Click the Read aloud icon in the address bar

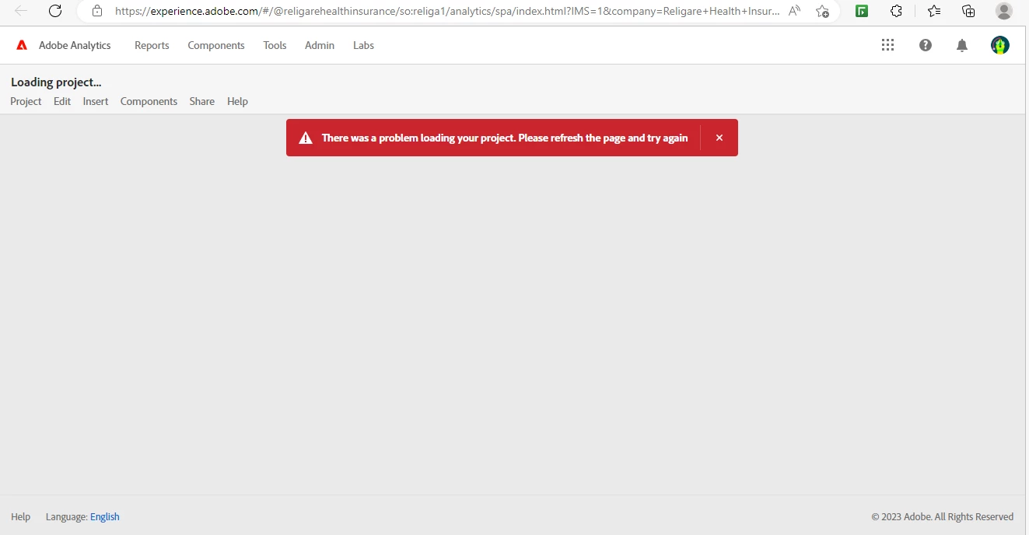pos(794,11)
